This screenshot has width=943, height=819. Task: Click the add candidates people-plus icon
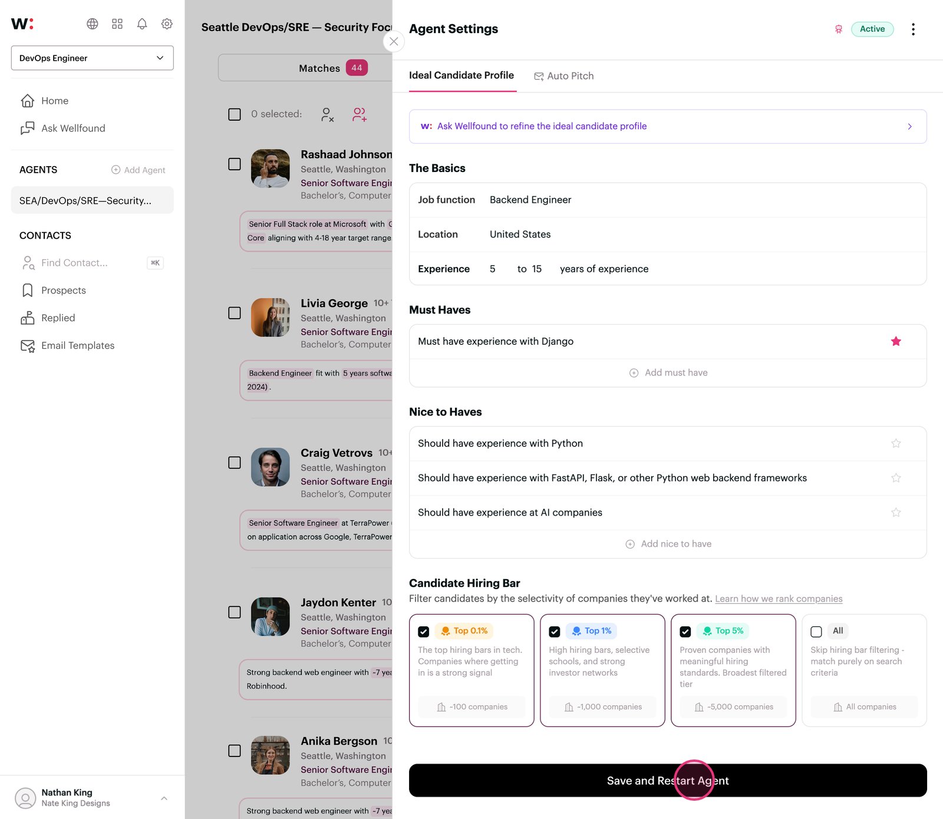point(359,114)
